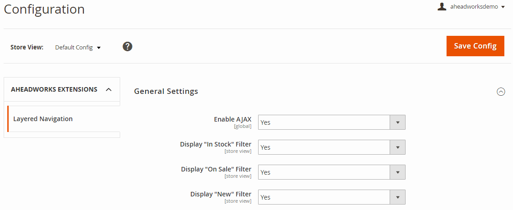
Task: Open the Enable AJAX select box
Action: 324,122
